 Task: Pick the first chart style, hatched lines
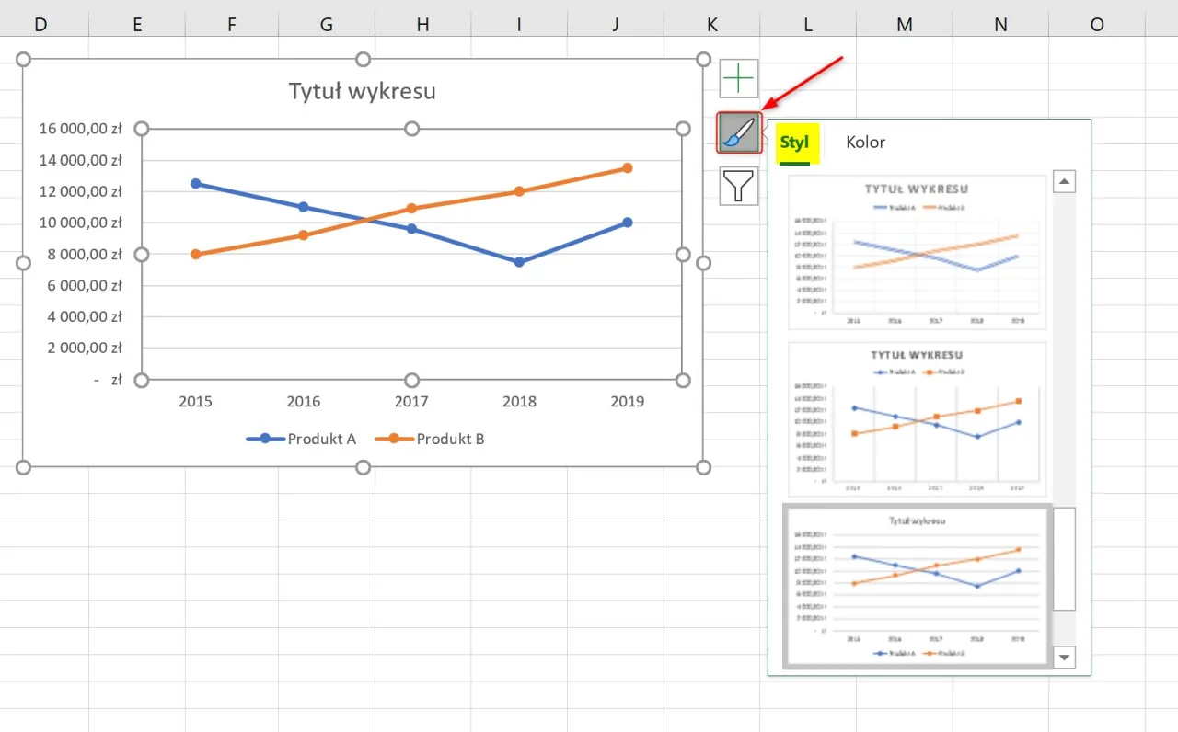coord(918,252)
